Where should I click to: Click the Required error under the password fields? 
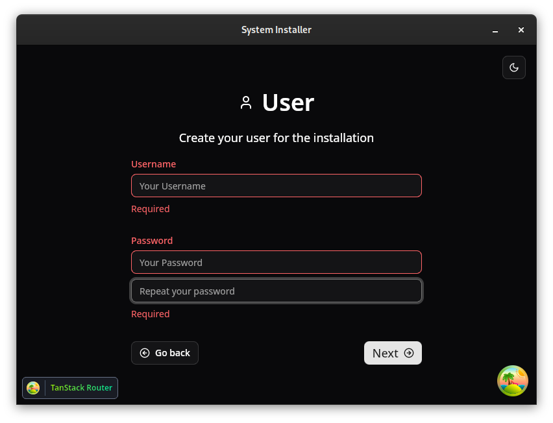coord(150,314)
